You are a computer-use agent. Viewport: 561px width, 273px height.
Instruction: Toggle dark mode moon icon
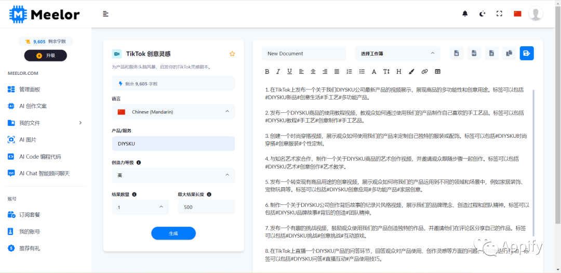click(x=483, y=14)
